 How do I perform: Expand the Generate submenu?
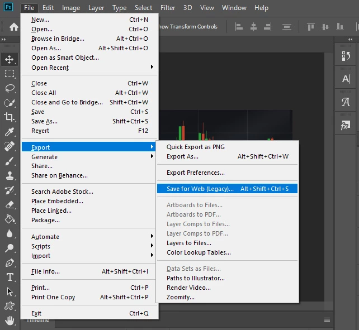pyautogui.click(x=89, y=157)
